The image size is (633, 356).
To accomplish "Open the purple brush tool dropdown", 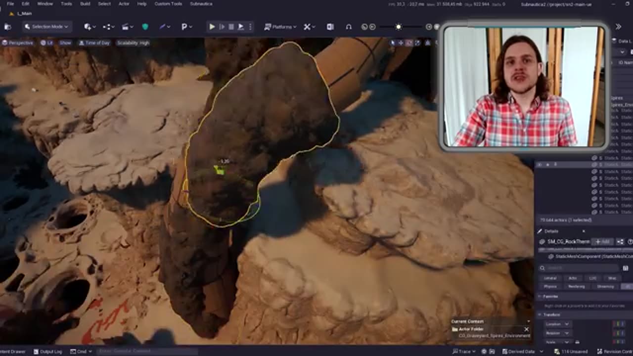I will [x=165, y=27].
